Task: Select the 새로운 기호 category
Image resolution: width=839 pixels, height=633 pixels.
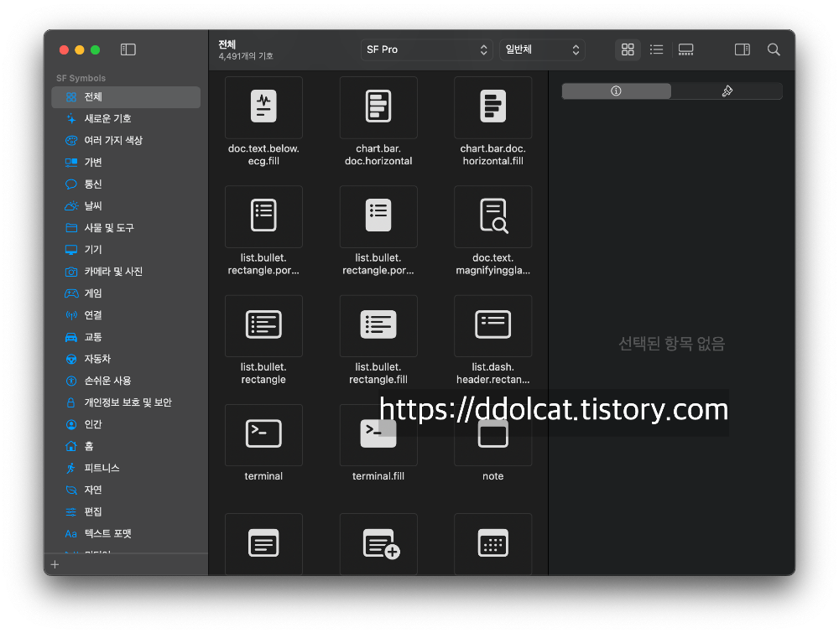Action: [x=107, y=118]
